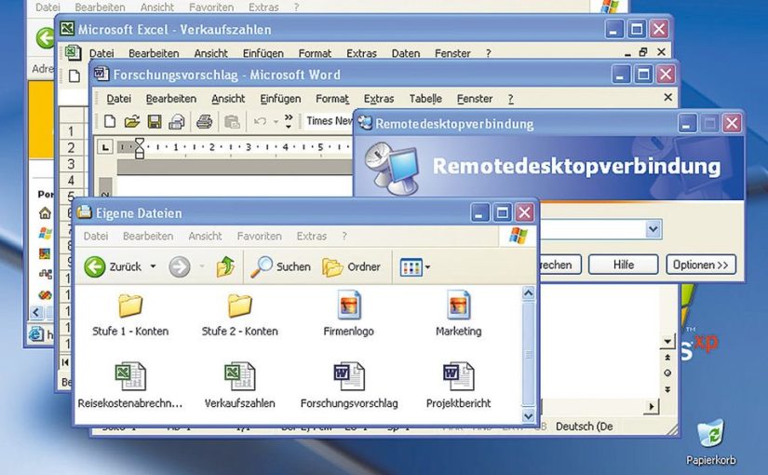768x475 pixels.
Task: Click the previous page double arrow in Word scrollbar
Action: coord(667,358)
